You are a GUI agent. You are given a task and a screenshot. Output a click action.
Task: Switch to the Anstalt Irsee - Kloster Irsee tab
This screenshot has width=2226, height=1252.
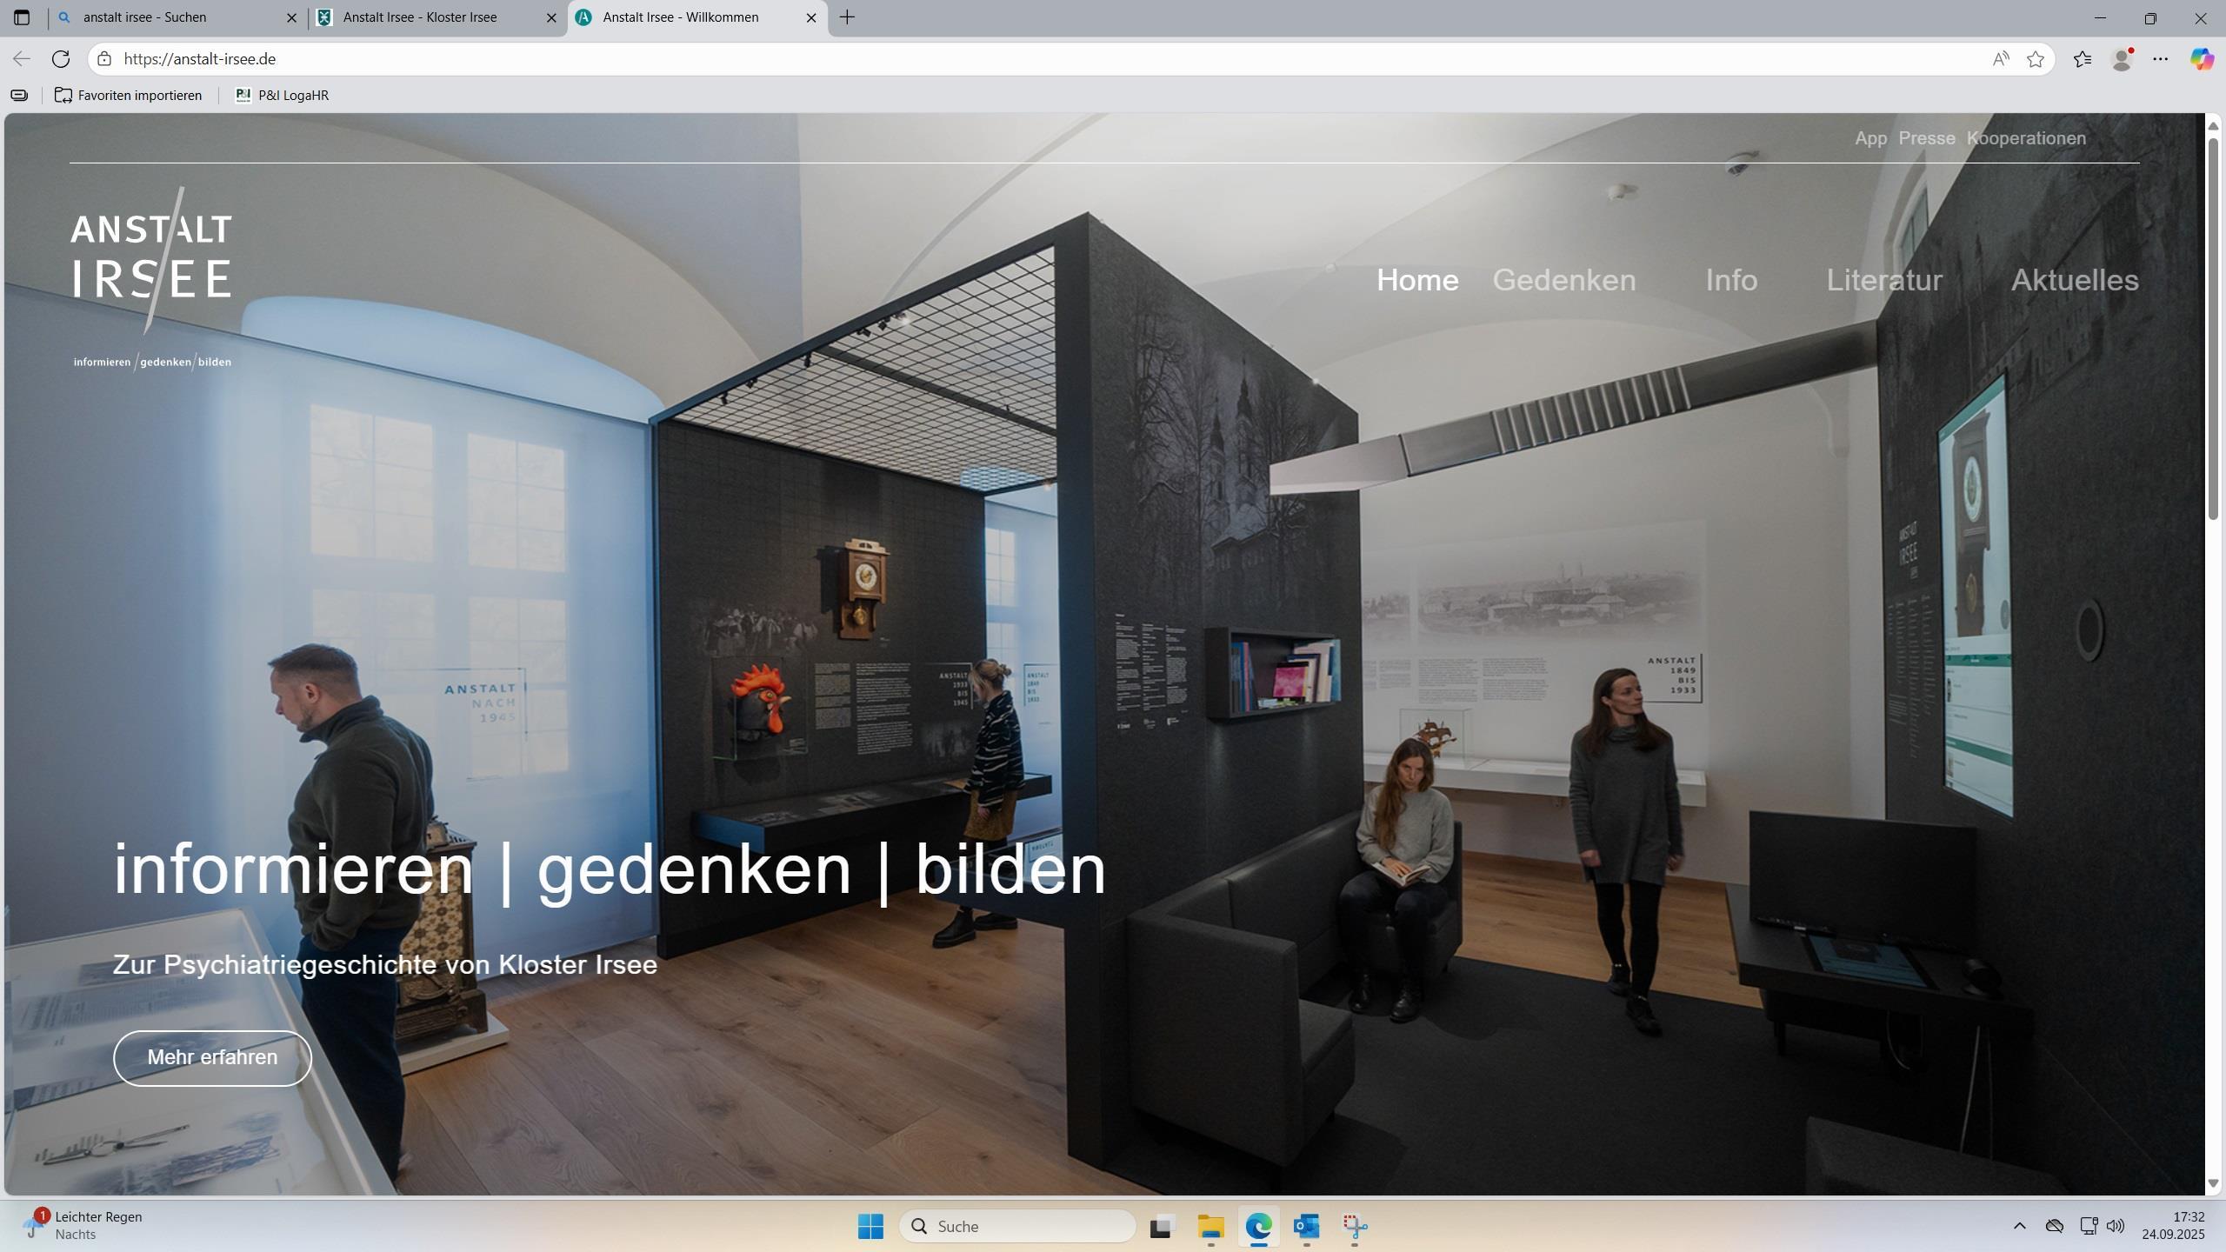point(420,17)
